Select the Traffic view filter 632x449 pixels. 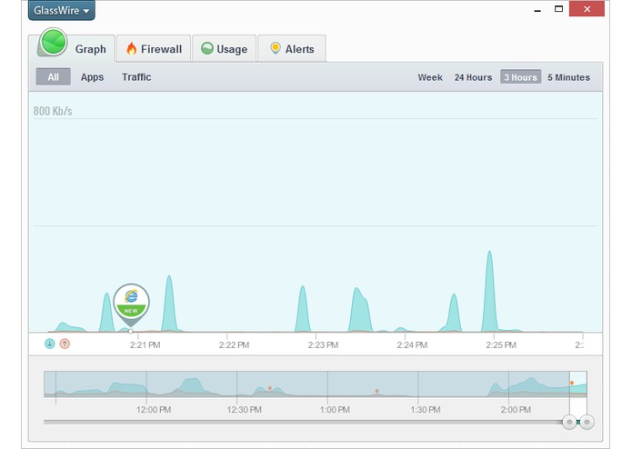pos(136,77)
